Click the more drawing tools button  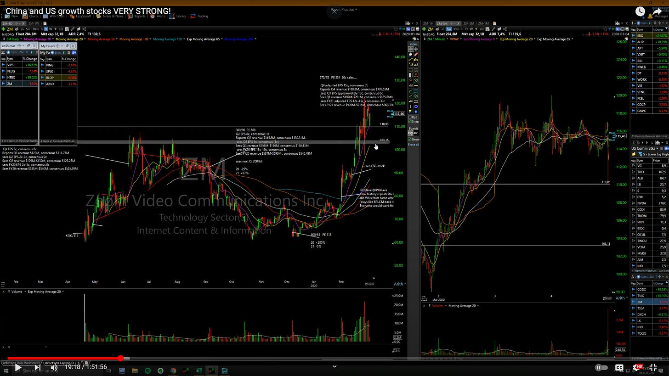(414, 44)
